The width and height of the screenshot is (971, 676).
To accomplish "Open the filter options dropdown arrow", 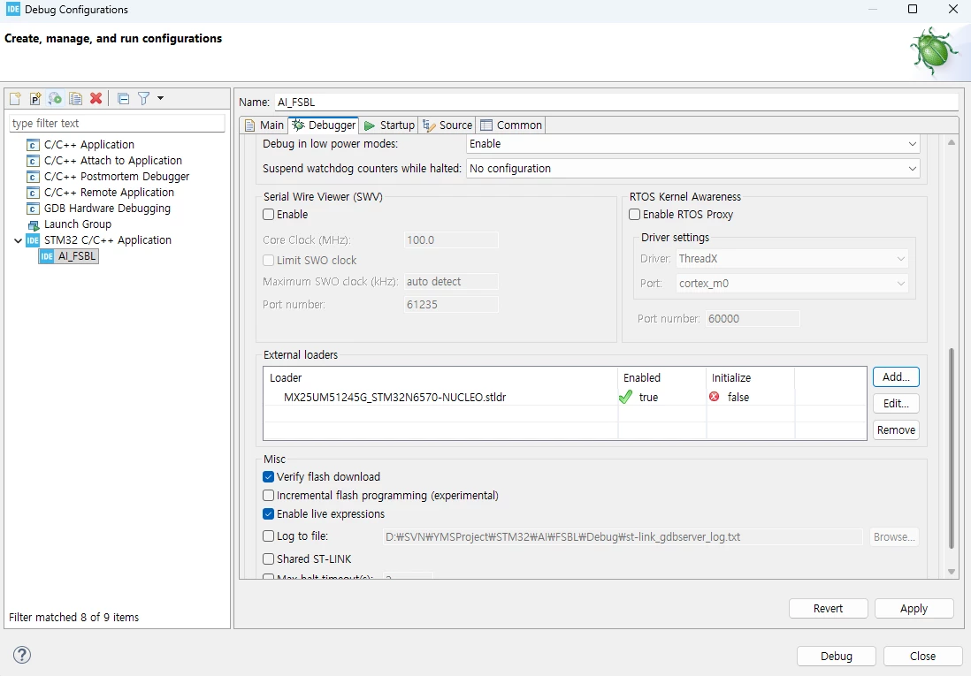I will pyautogui.click(x=160, y=98).
